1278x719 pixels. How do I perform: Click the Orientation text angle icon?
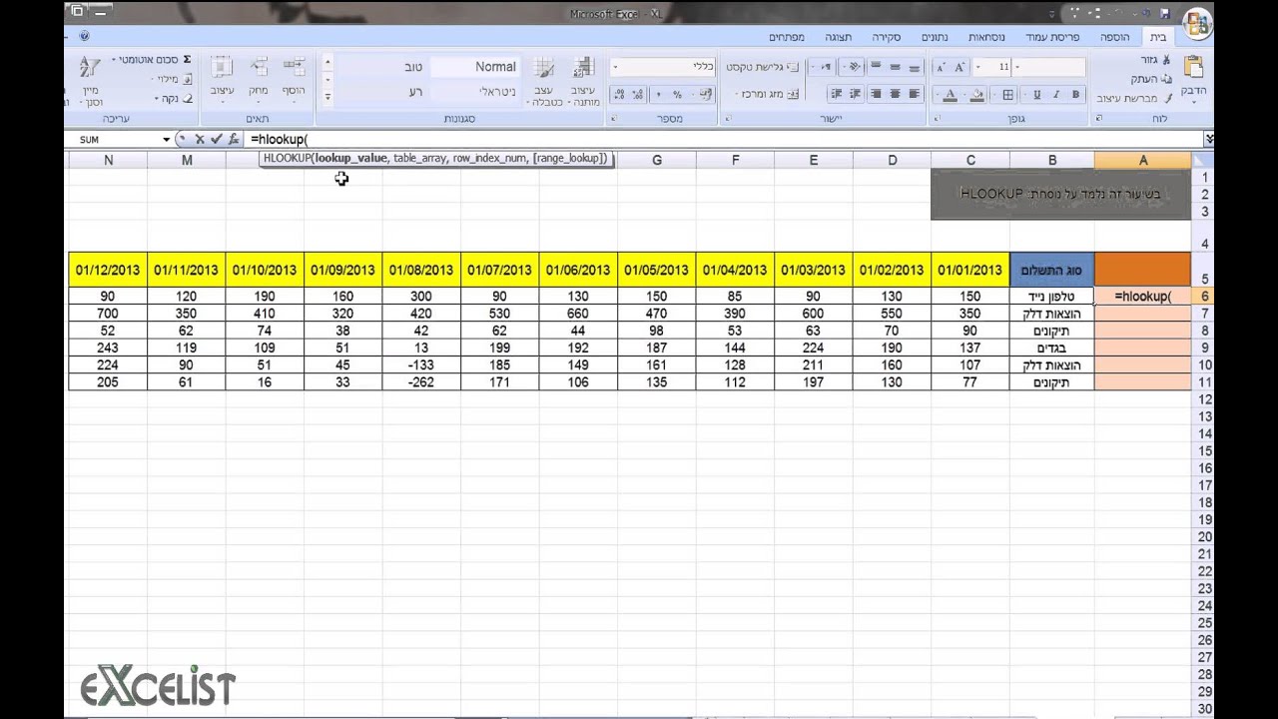(x=853, y=67)
